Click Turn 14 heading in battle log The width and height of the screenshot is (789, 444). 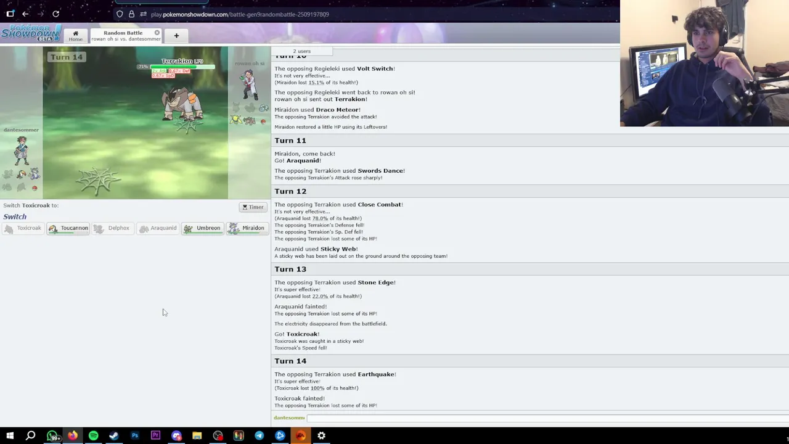(290, 361)
